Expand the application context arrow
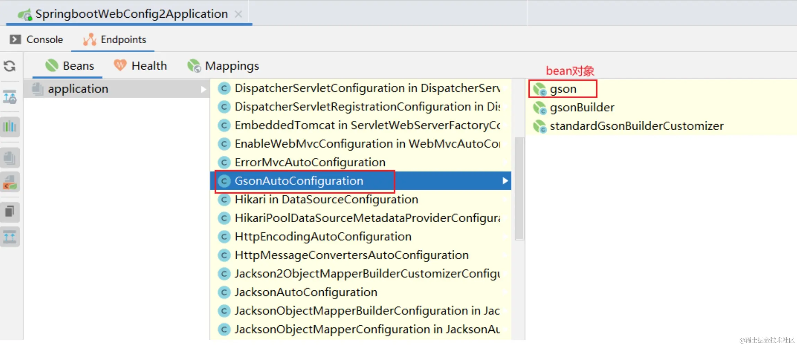The width and height of the screenshot is (797, 346). tap(203, 89)
